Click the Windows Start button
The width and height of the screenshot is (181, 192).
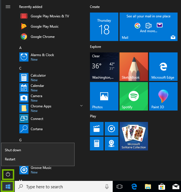click(x=8, y=187)
